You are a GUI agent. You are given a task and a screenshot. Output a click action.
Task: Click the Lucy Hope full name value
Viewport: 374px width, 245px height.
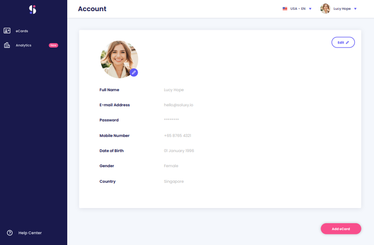[174, 90]
